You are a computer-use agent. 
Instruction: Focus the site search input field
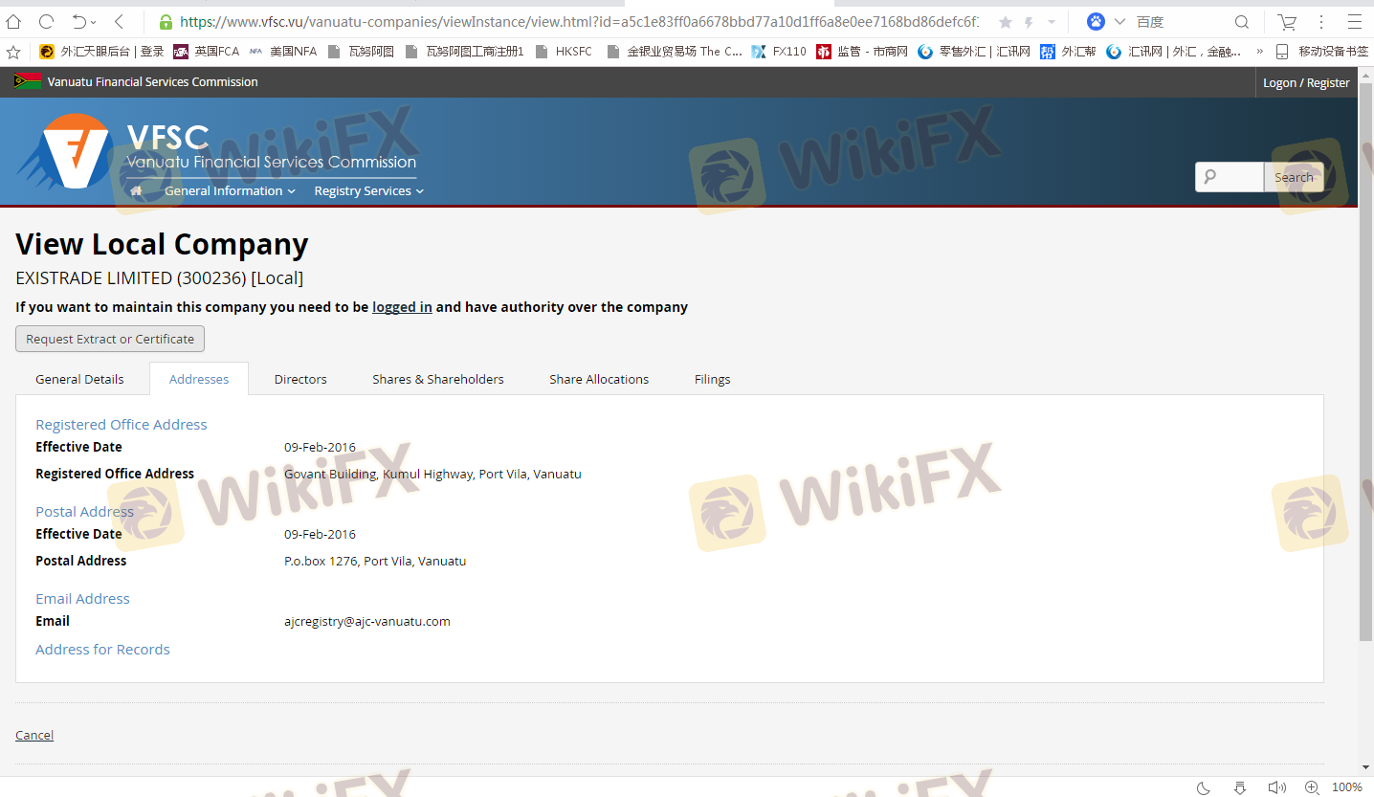[1230, 177]
